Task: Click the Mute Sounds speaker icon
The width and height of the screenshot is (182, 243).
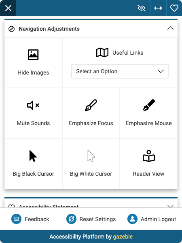Action: [x=33, y=105]
